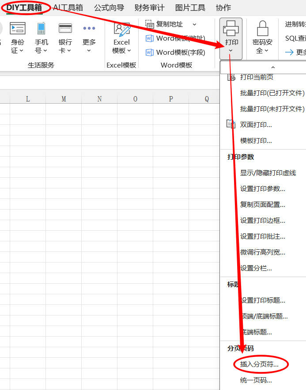Open the Excel模板 template icon
The image size is (306, 390).
pyautogui.click(x=121, y=29)
